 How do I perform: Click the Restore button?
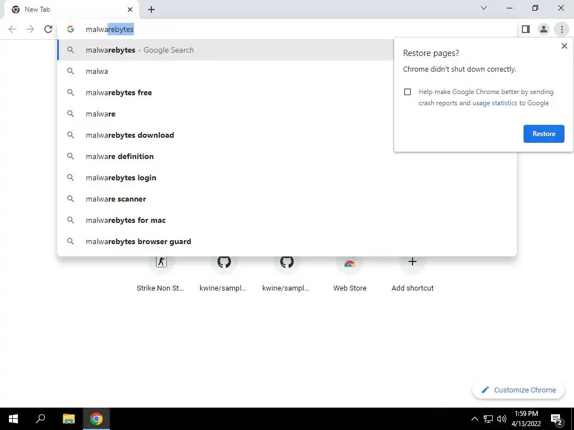(544, 134)
